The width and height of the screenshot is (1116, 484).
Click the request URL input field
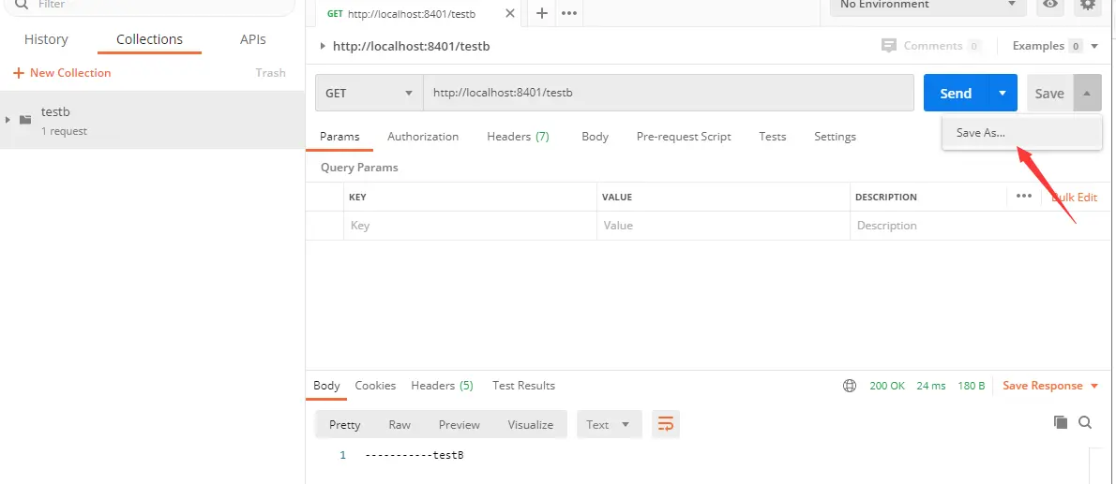pyautogui.click(x=669, y=93)
